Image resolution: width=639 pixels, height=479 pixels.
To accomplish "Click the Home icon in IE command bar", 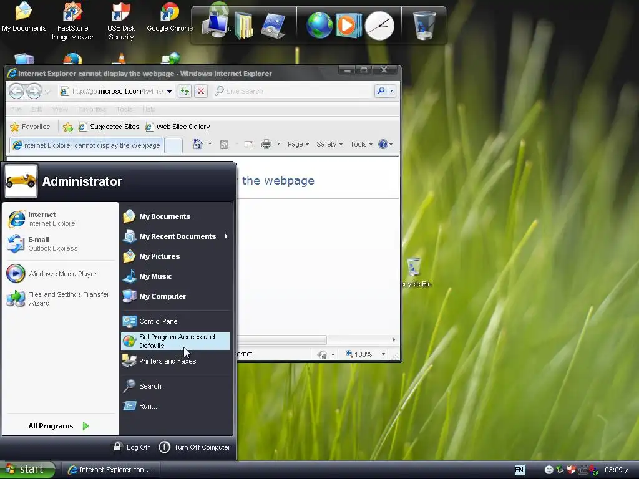I will pyautogui.click(x=198, y=144).
